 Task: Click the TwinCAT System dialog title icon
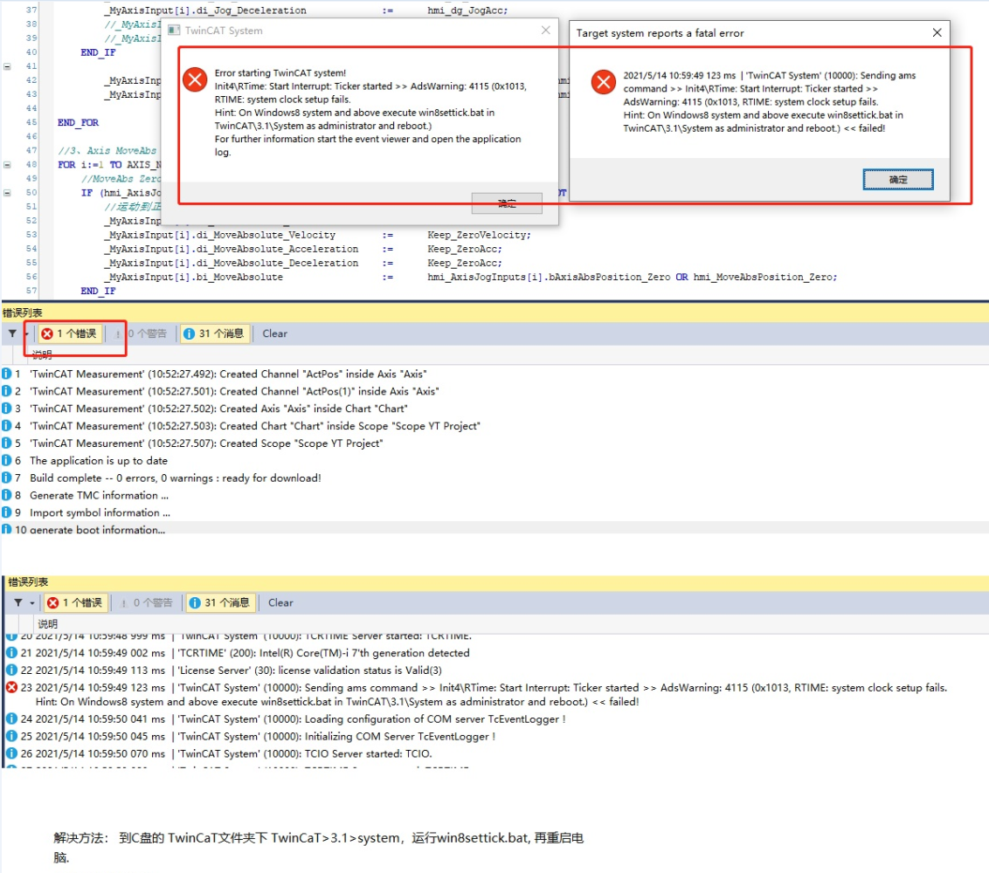pyautogui.click(x=174, y=31)
